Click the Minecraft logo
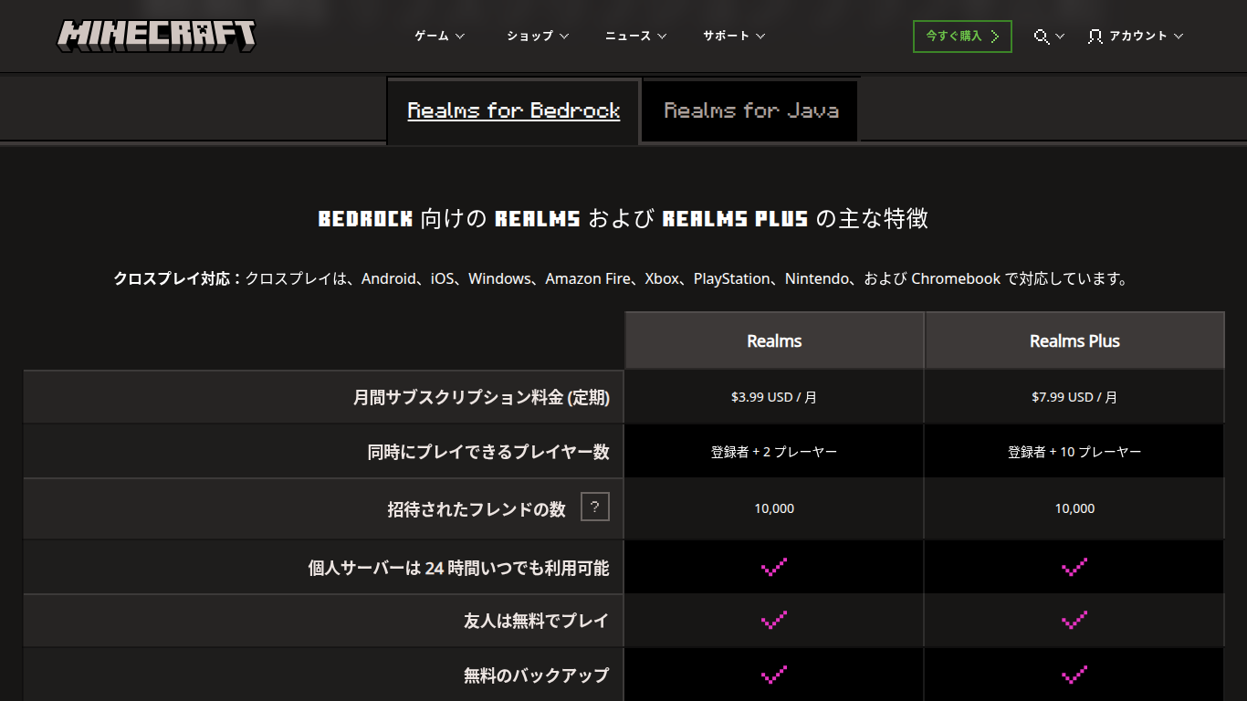Image resolution: width=1247 pixels, height=701 pixels. pyautogui.click(x=156, y=36)
